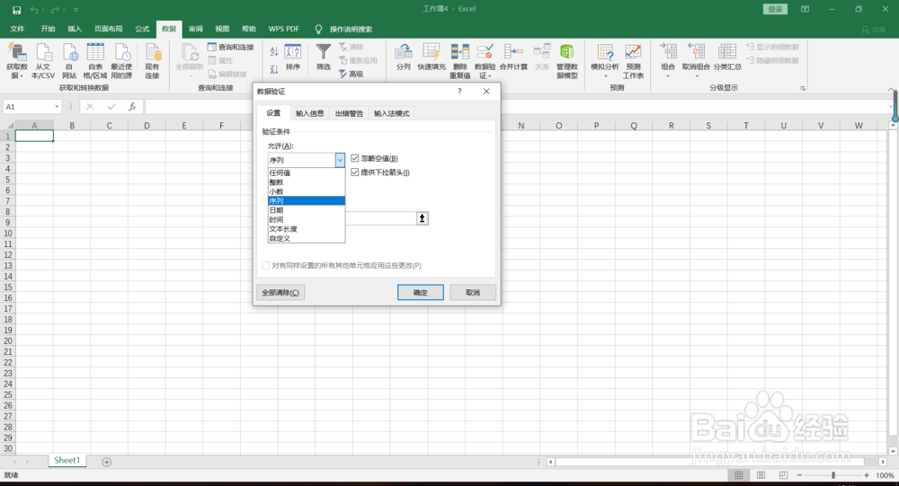Click Manage Data Model (管理数据模型) icon

pos(567,52)
